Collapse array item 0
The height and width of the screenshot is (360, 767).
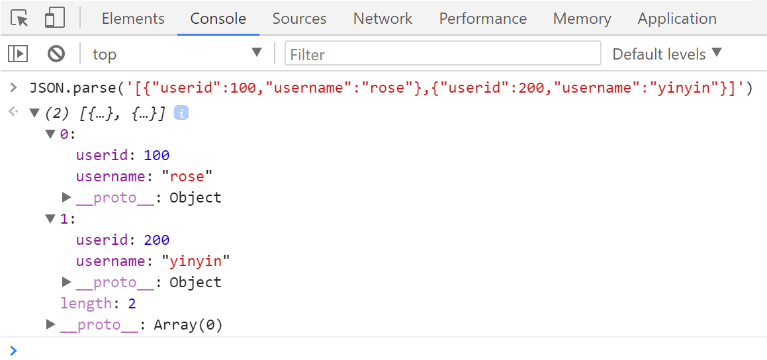(x=50, y=134)
